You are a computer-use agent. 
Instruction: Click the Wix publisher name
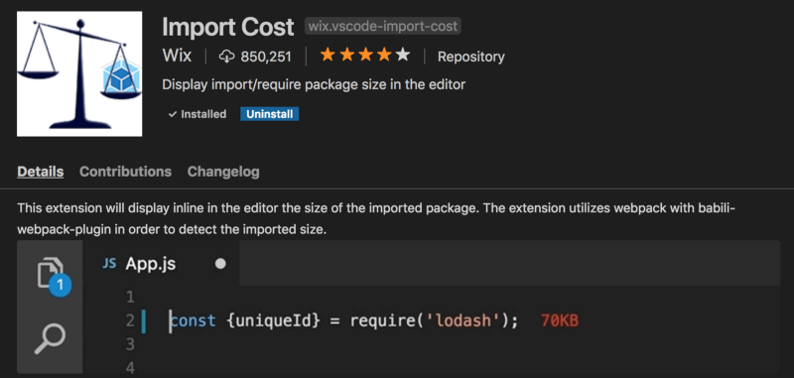[x=177, y=56]
